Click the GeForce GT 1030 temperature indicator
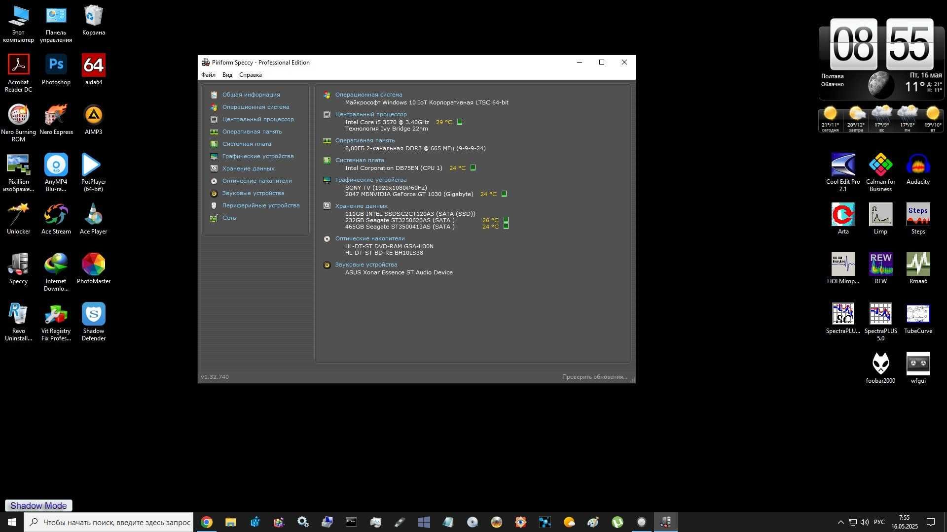The image size is (947, 532). point(504,194)
